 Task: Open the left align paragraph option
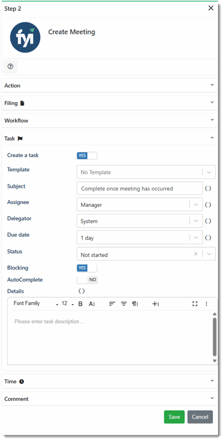[x=112, y=304]
